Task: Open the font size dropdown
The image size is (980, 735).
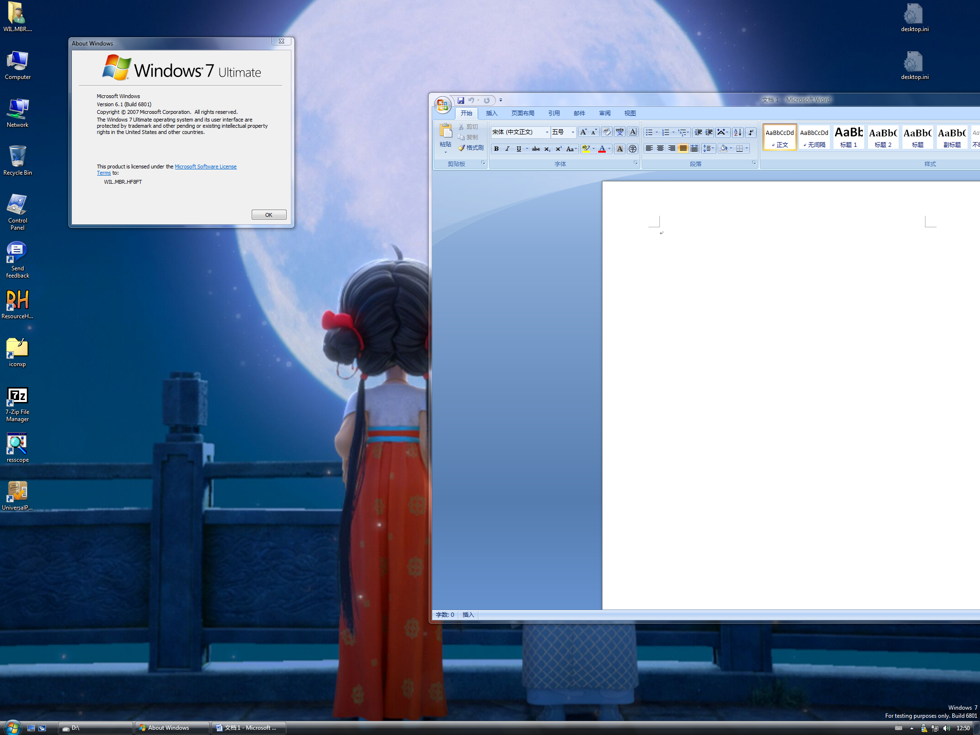Action: [x=572, y=132]
